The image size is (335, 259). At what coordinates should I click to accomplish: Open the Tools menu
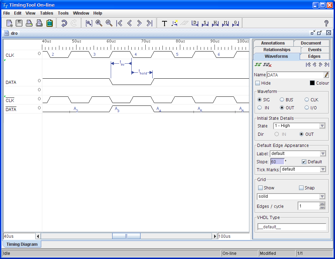pos(63,13)
